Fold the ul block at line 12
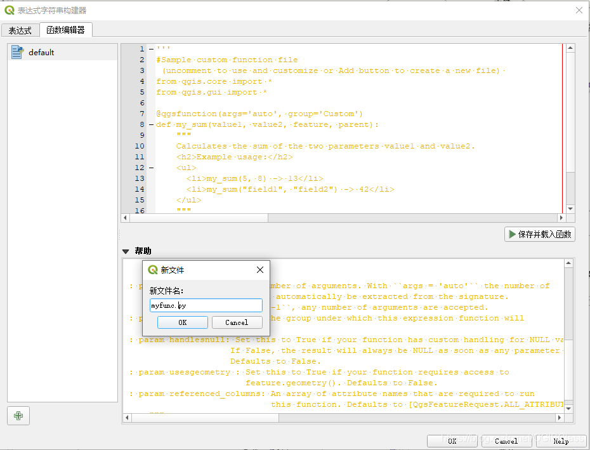Screen dimensions: 590x450 pos(151,168)
